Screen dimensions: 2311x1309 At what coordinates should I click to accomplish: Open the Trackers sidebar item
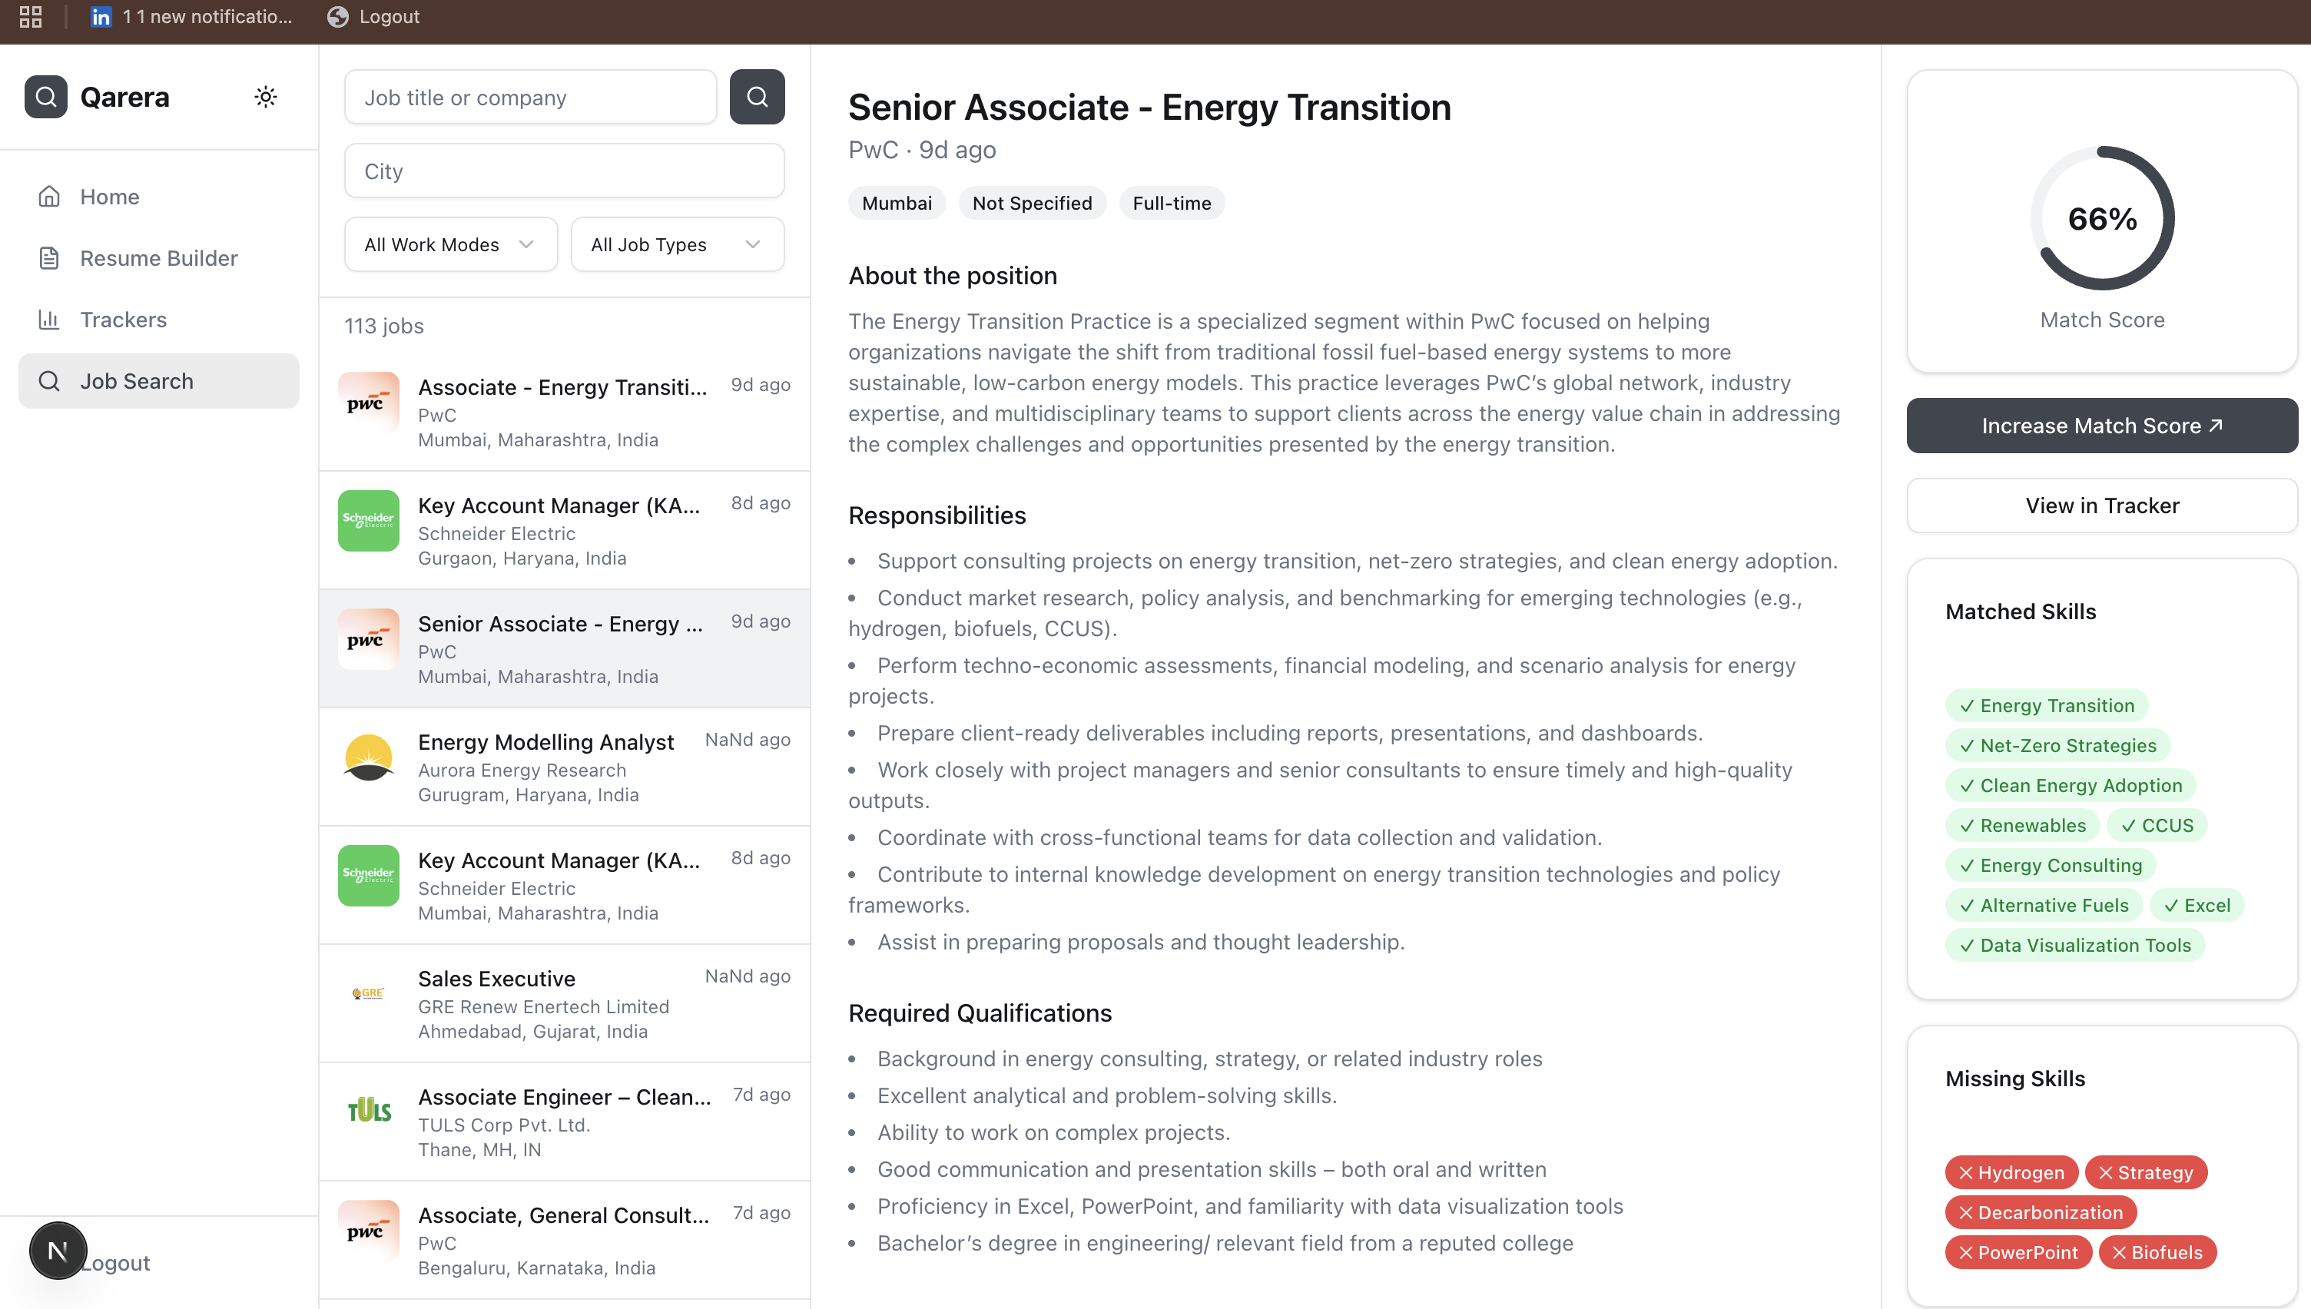pos(123,319)
